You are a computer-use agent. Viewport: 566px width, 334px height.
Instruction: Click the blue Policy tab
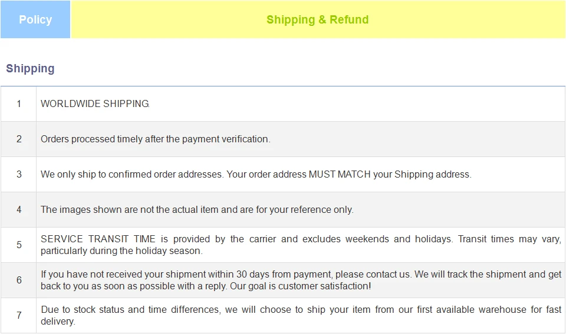(x=35, y=19)
